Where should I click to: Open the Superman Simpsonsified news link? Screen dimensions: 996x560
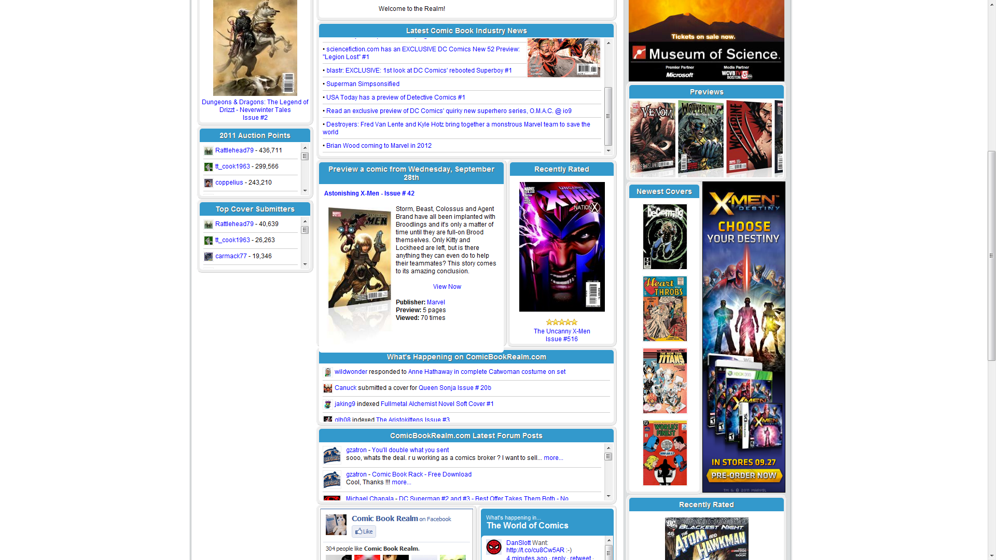[363, 83]
